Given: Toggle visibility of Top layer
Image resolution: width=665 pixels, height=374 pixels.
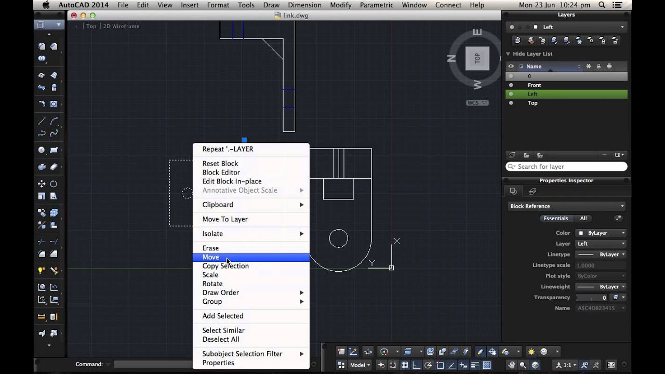Looking at the screenshot, I should pos(511,103).
